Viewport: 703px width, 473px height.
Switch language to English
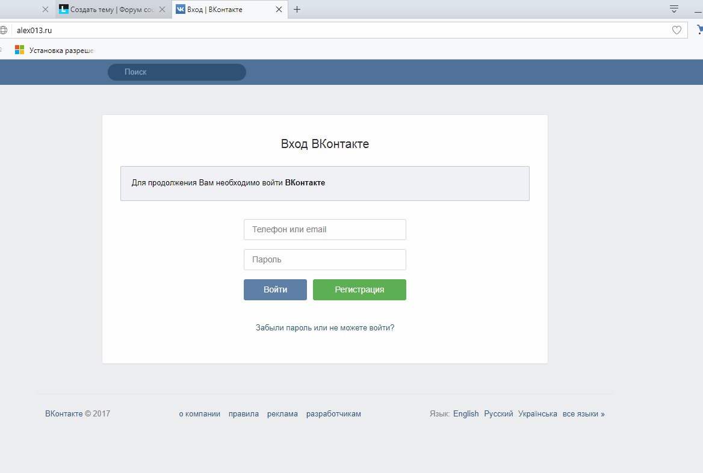pos(466,414)
